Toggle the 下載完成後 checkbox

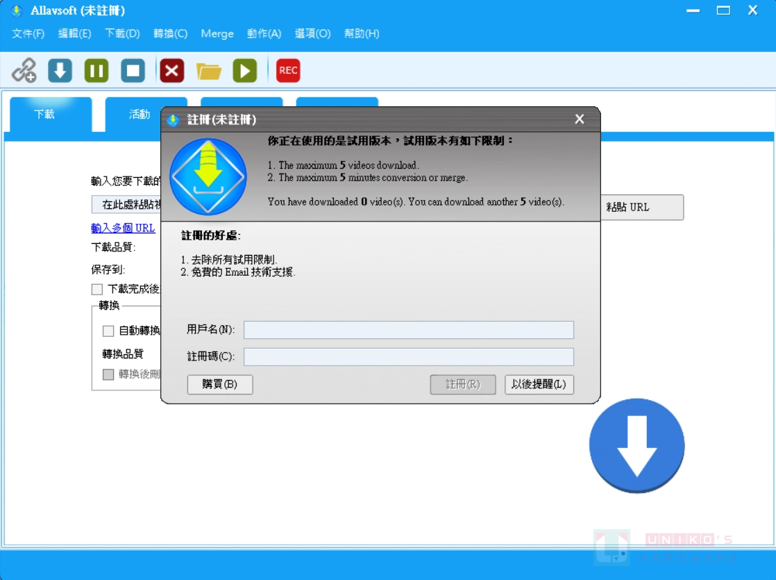(x=97, y=289)
